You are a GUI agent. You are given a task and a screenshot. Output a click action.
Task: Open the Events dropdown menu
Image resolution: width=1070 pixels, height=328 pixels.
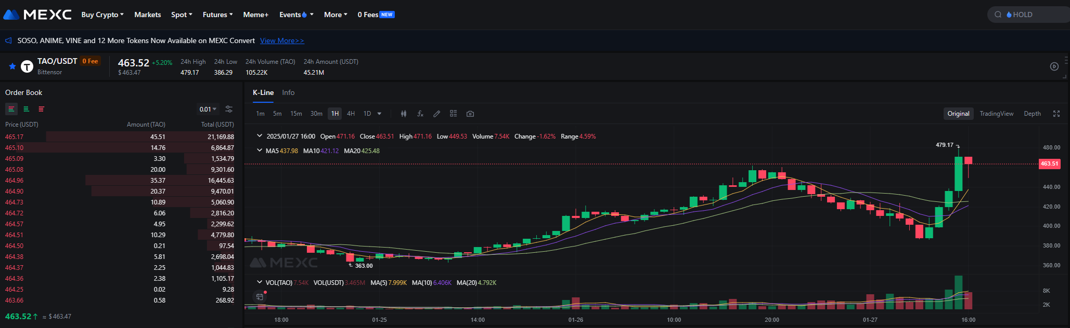[x=296, y=15]
